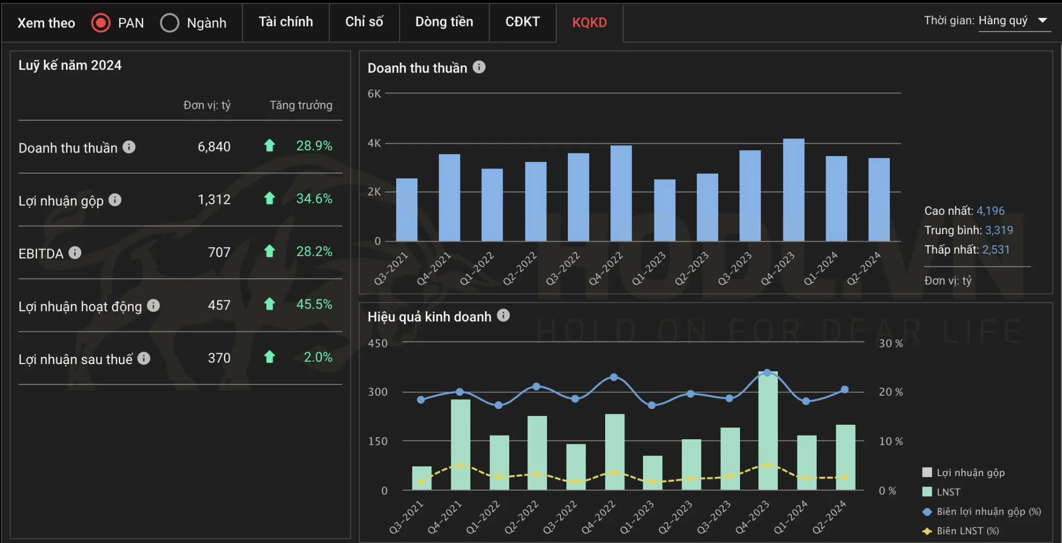Click info icon beside Lợi nhuận gộp row
This screenshot has width=1062, height=543.
coord(115,200)
